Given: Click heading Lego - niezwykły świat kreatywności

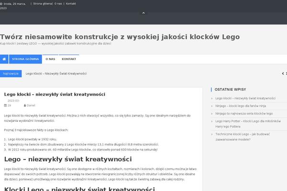Looking at the screenshot, I should tap(68, 159).
